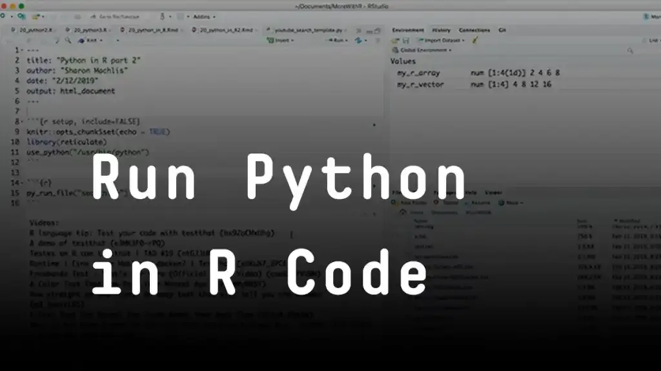Viewport: 661px width, 371px height.
Task: Click the Knit button in editor toolbar
Action: click(x=90, y=41)
